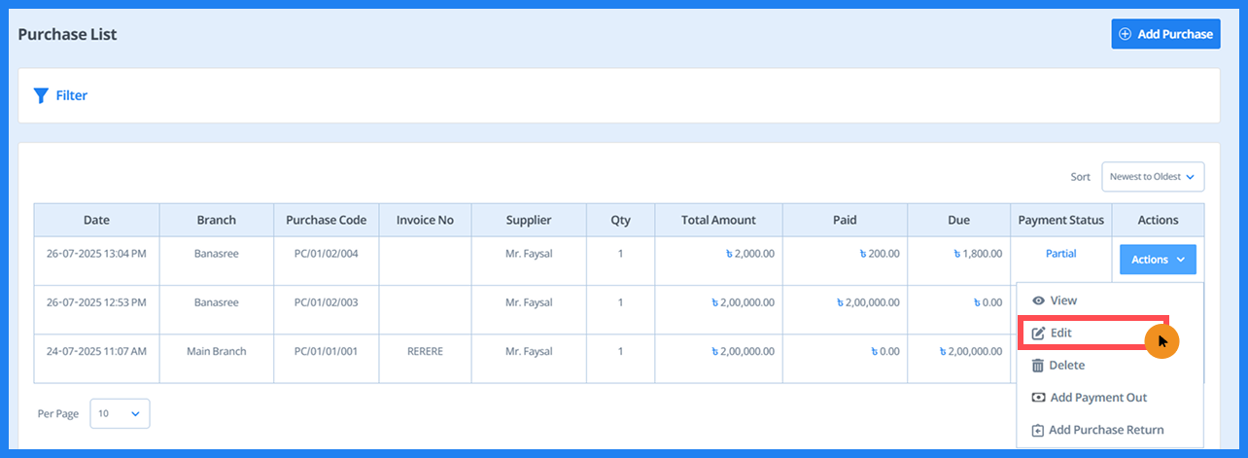
Task: Click the RERERE invoice number cell
Action: (425, 351)
